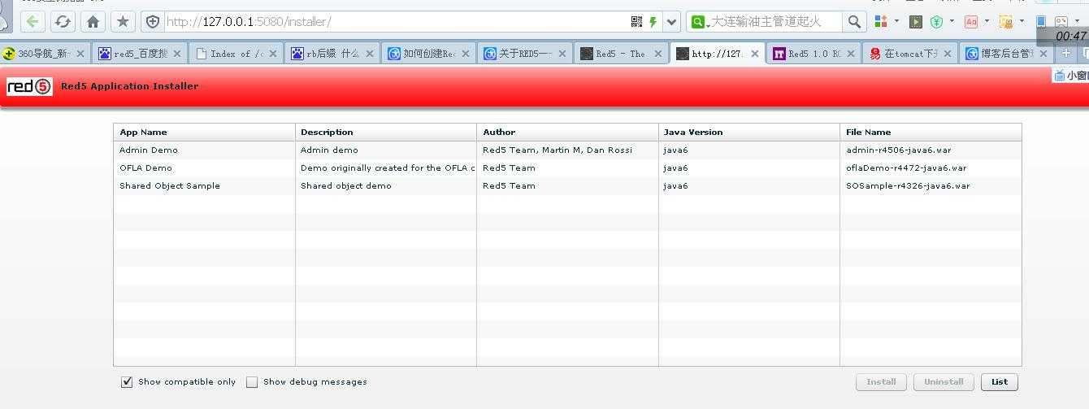Image resolution: width=1089 pixels, height=409 pixels.
Task: Click in the URL address field
Action: click(x=397, y=22)
